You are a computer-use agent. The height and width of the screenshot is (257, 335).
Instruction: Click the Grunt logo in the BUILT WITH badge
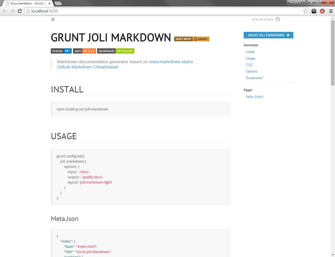[195, 39]
